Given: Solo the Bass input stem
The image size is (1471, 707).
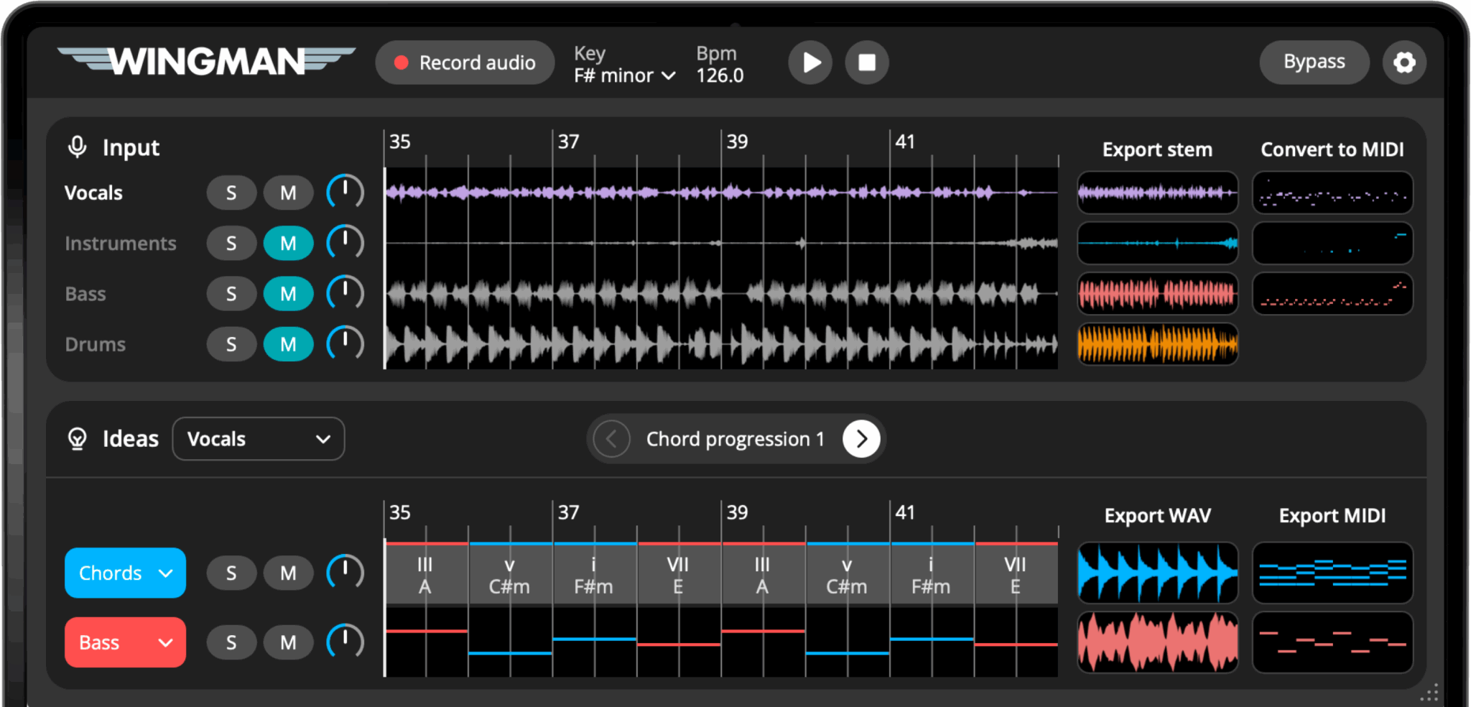Looking at the screenshot, I should pyautogui.click(x=231, y=294).
